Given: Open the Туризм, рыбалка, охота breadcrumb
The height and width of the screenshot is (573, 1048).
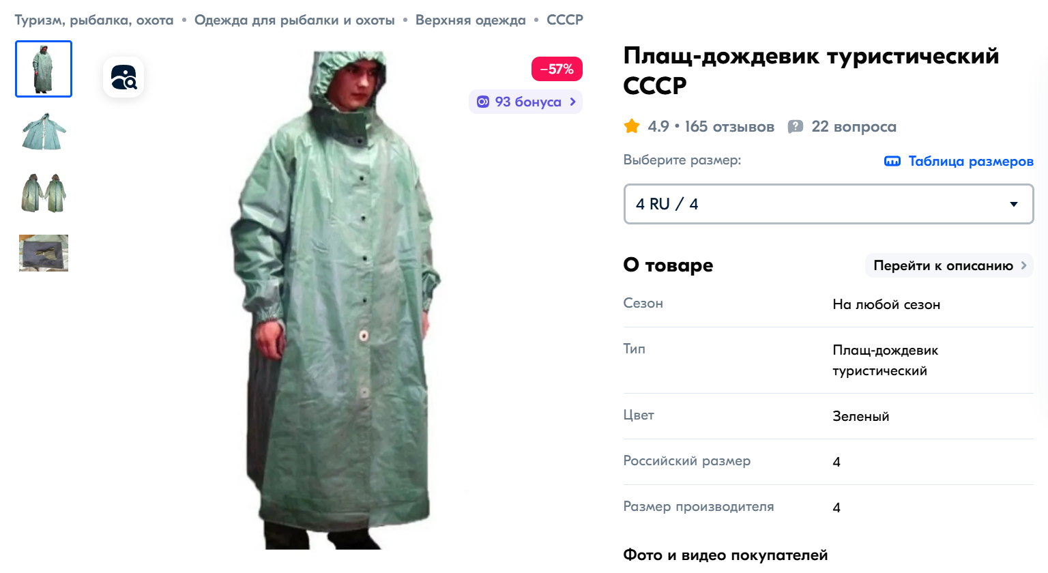Looking at the screenshot, I should [94, 20].
